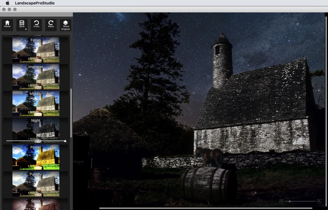Open the Apple menu
Viewport: 328px width, 210px height.
click(x=7, y=3)
